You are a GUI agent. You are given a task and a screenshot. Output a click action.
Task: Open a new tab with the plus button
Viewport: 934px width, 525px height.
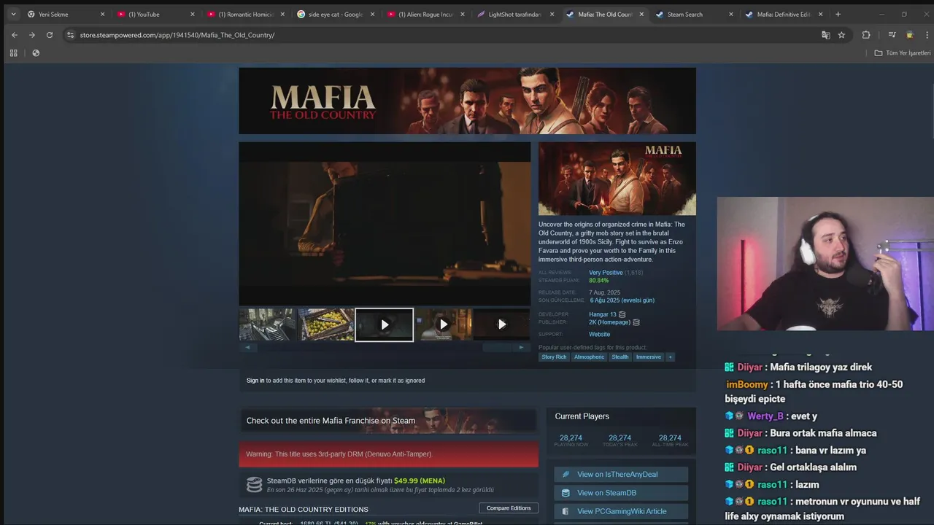838,14
